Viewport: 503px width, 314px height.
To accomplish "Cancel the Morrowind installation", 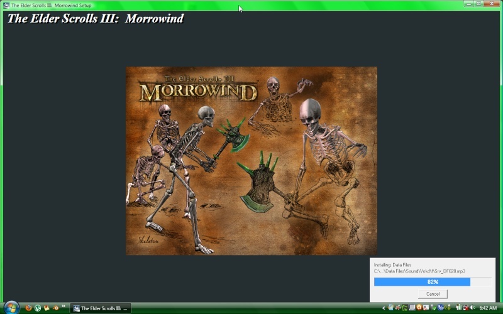I will (433, 294).
